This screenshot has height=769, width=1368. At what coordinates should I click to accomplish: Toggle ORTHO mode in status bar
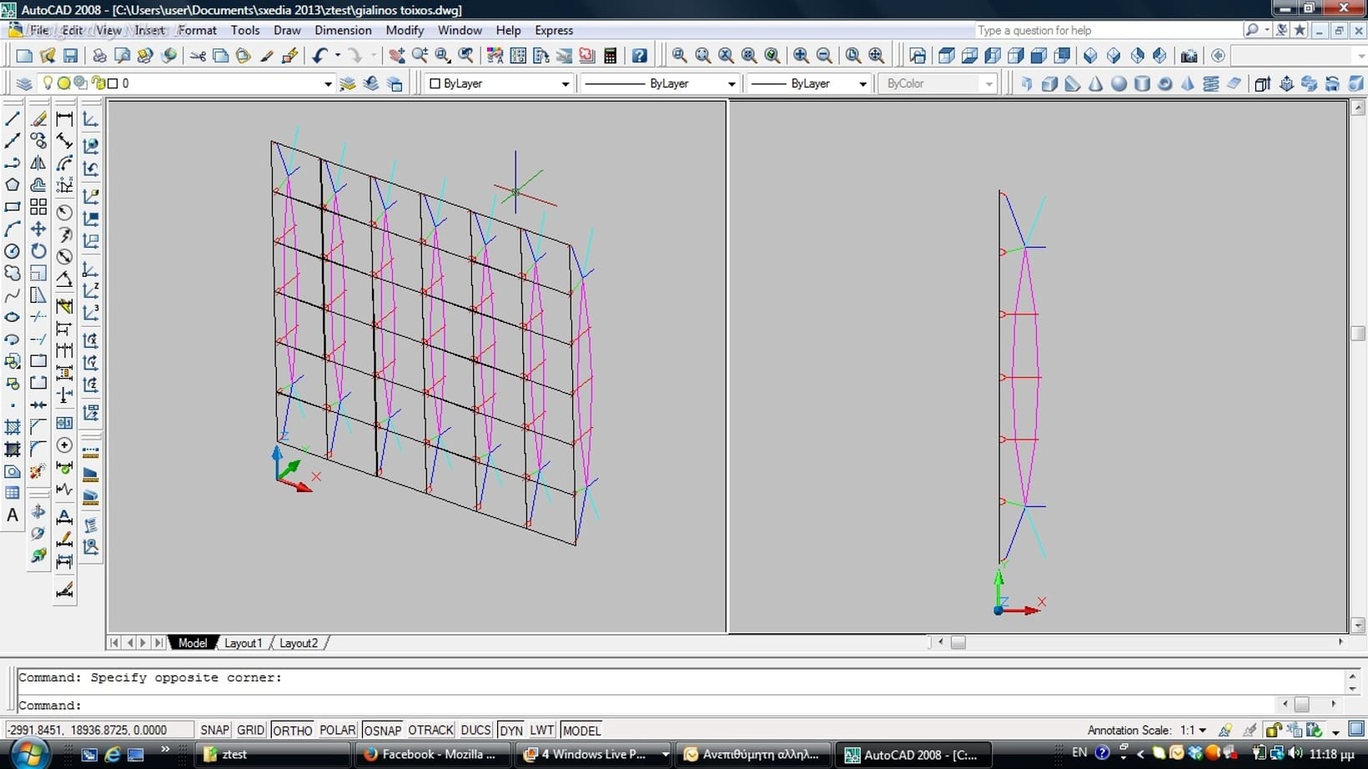click(292, 731)
